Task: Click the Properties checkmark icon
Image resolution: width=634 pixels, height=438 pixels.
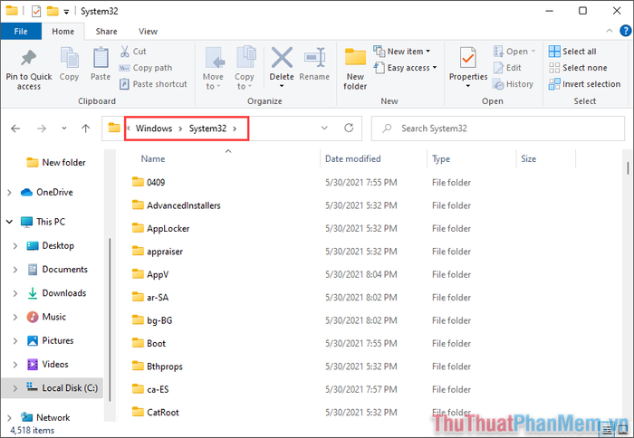Action: 468,57
